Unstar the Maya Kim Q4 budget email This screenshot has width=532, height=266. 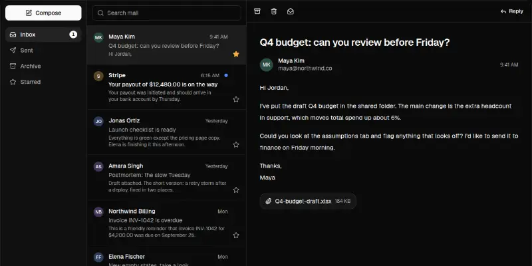click(x=236, y=54)
